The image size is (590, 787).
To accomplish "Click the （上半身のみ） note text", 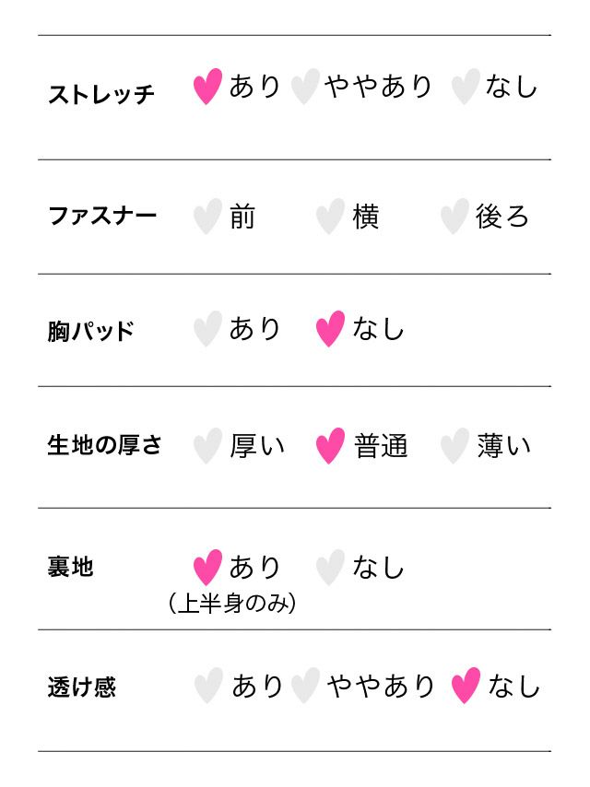I will pyautogui.click(x=232, y=605).
